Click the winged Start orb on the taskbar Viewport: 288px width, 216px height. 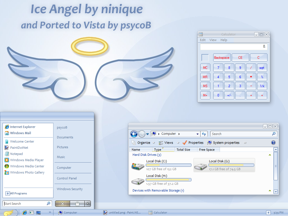tap(8, 212)
